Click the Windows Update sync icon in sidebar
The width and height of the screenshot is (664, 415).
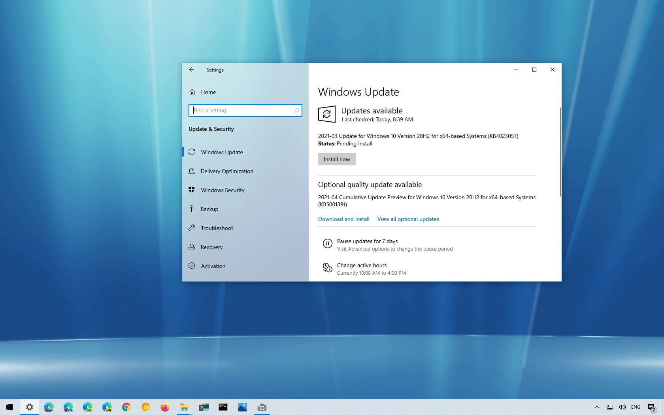click(x=192, y=152)
